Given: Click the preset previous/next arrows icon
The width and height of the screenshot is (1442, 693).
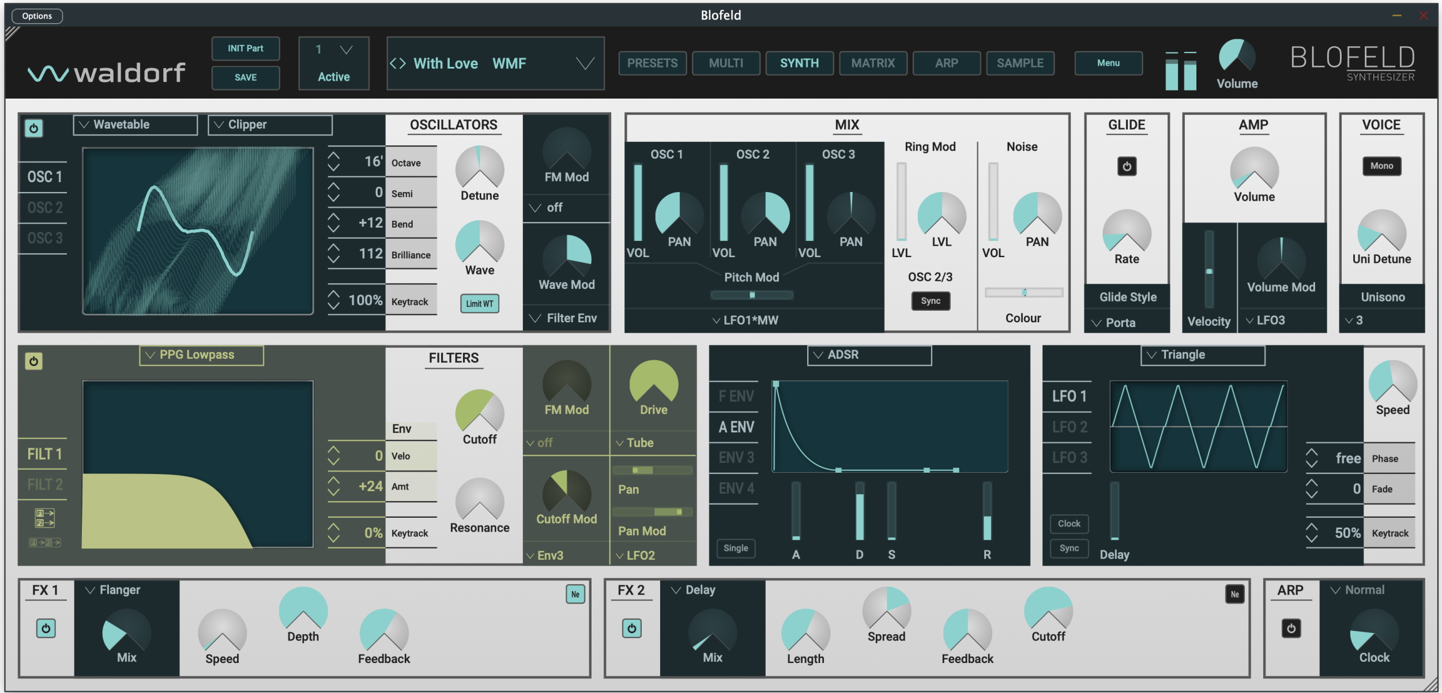Looking at the screenshot, I should [x=398, y=63].
